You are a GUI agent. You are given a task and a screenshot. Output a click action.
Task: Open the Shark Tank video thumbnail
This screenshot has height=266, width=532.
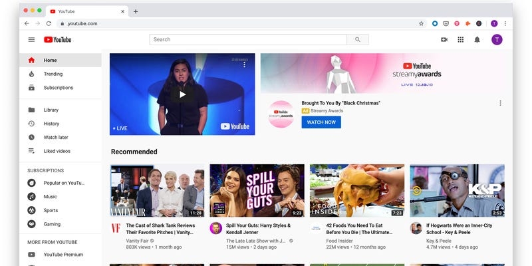point(157,191)
